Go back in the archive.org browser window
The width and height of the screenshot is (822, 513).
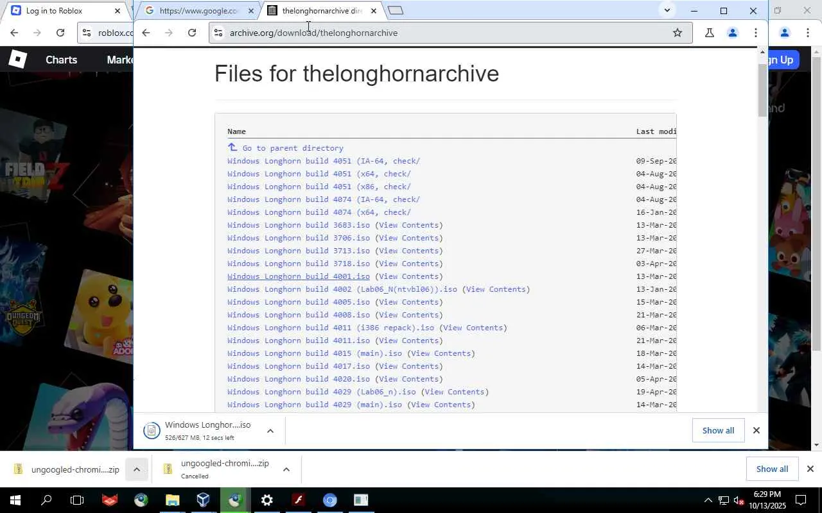coord(146,33)
